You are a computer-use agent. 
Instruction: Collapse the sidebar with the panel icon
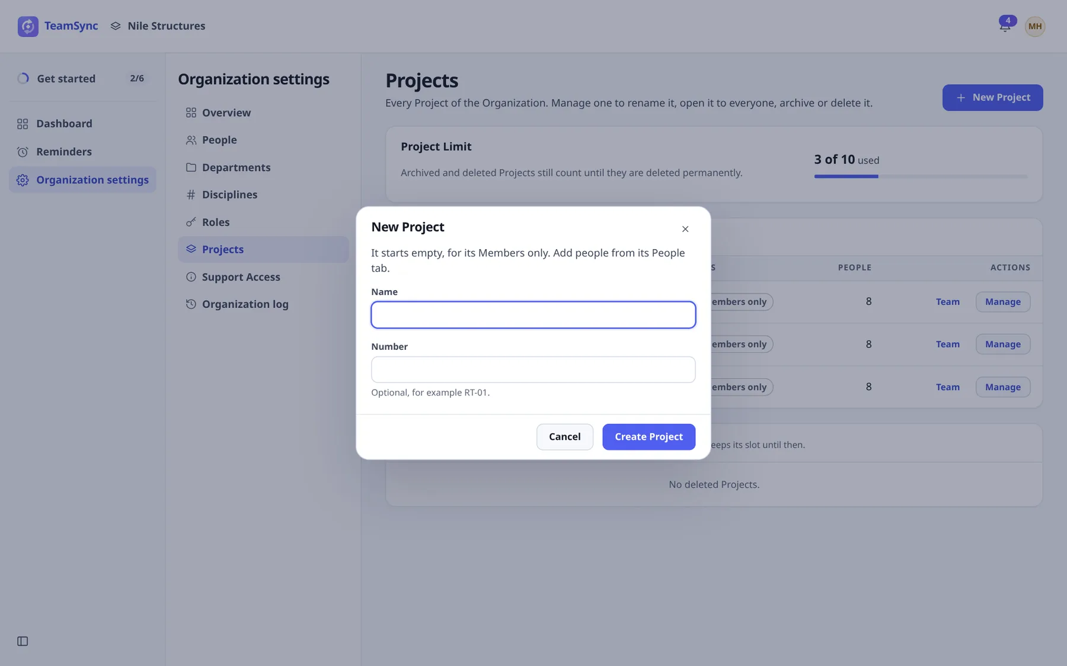coord(23,641)
